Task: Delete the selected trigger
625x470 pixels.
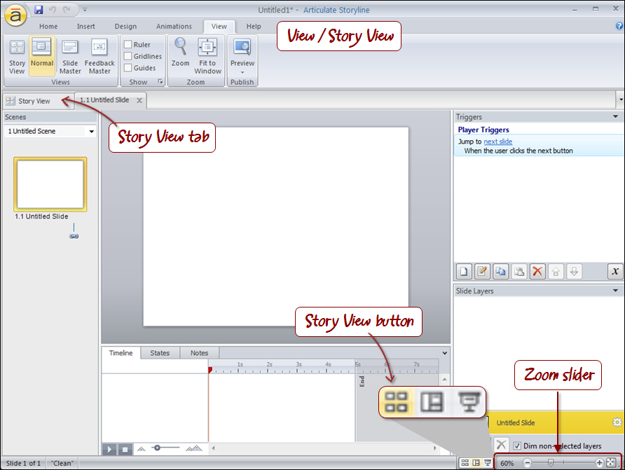Action: [x=537, y=271]
